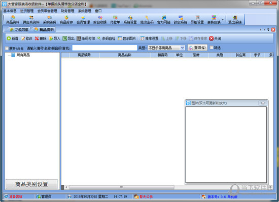The image size is (279, 202).
Task: Open 基本信息 menu
Action: click(x=10, y=11)
